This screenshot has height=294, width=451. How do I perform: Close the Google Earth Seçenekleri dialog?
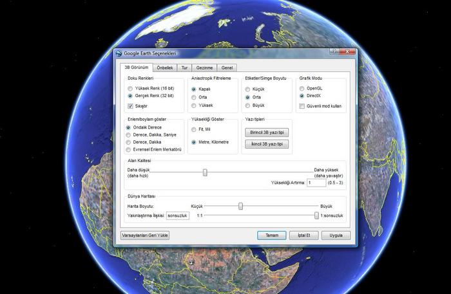[347, 52]
